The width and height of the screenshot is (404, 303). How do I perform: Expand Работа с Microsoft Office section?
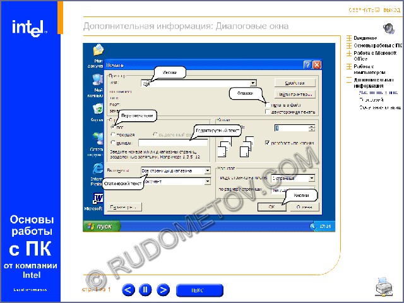tap(349, 54)
